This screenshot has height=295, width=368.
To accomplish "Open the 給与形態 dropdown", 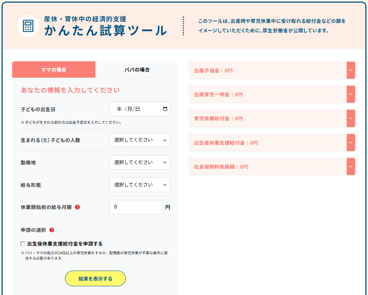I will point(140,185).
